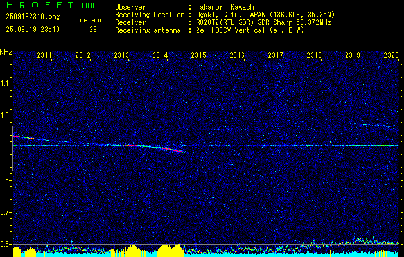This screenshot has height=257, width=404.
Task: Click the meteor count 26
Action: tap(93, 30)
